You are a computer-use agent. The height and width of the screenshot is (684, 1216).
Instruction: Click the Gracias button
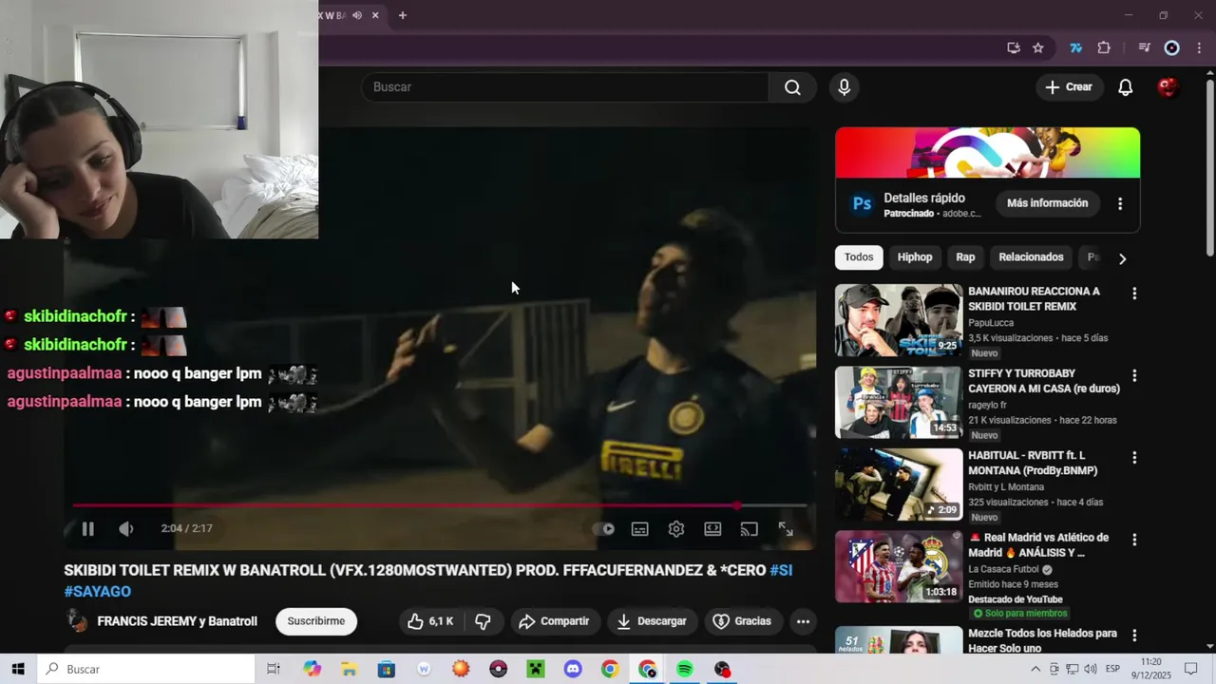point(742,621)
